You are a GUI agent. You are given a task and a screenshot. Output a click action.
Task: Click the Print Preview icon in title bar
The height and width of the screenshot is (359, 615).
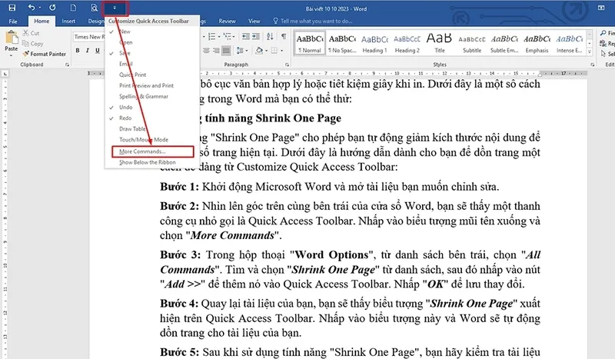tap(93, 8)
